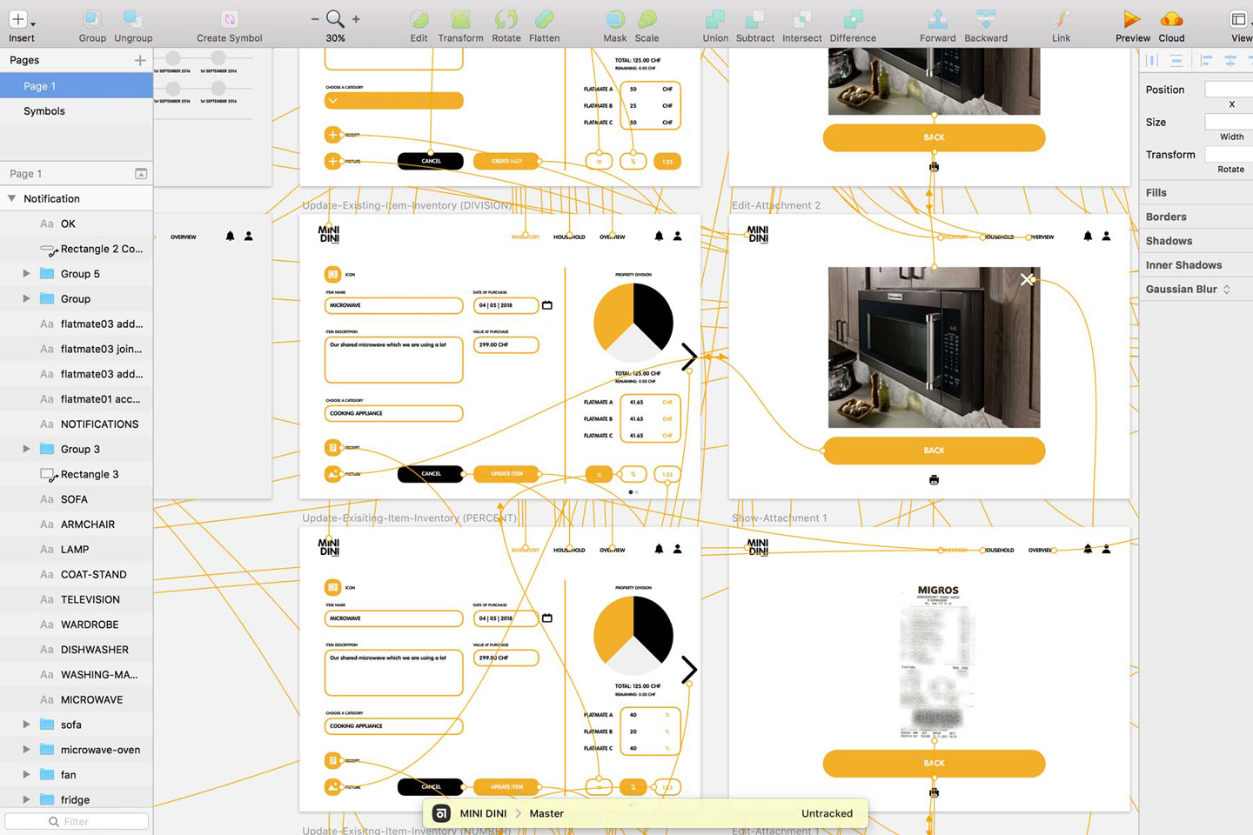Expand the Group layer
This screenshot has height=835, width=1253.
click(26, 298)
